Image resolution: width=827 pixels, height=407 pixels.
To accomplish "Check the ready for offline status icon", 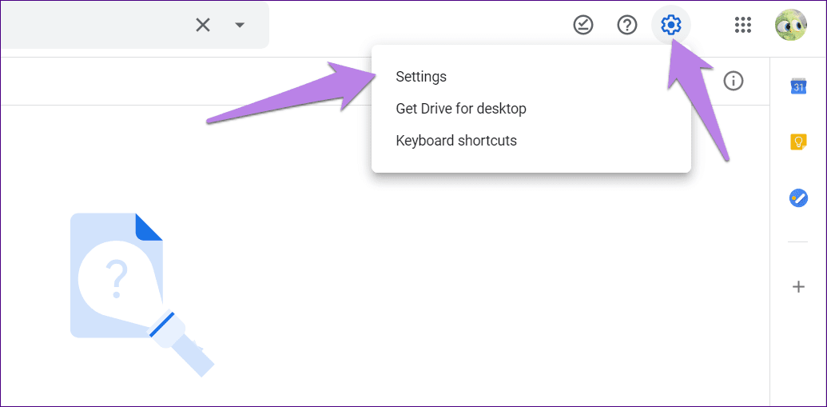I will (x=583, y=25).
